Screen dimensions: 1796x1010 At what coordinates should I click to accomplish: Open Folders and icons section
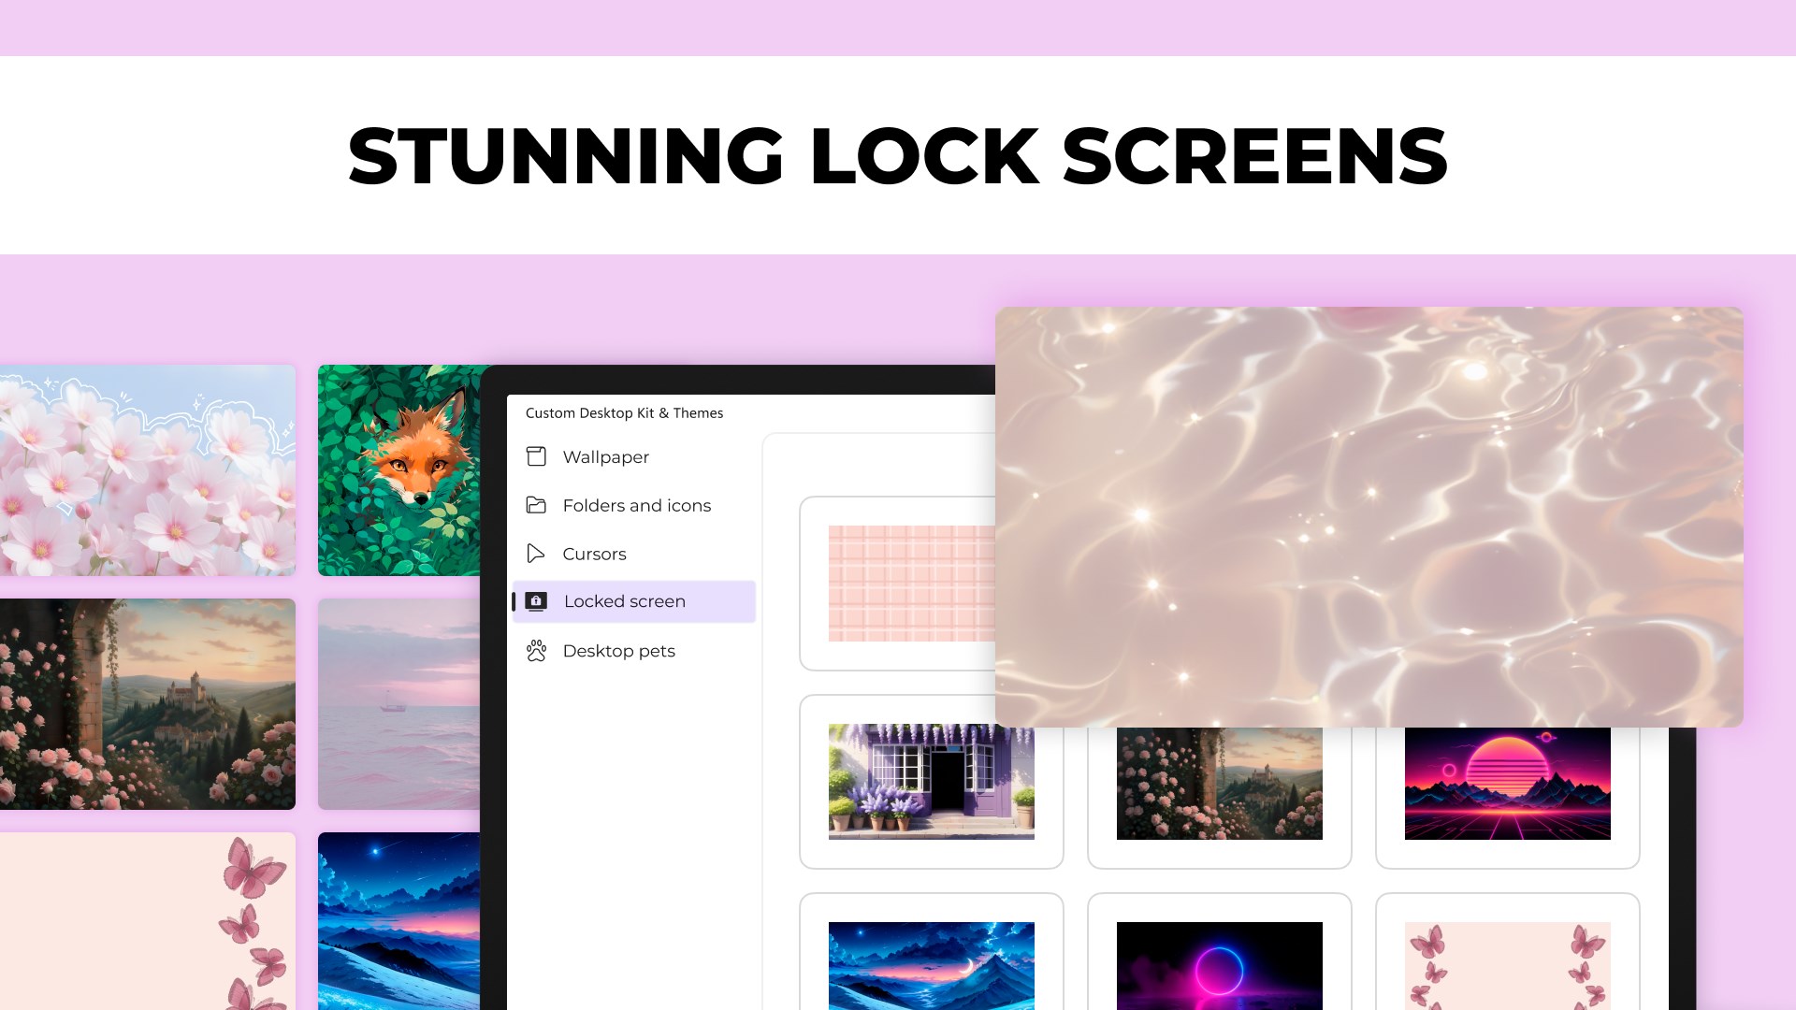tap(633, 505)
